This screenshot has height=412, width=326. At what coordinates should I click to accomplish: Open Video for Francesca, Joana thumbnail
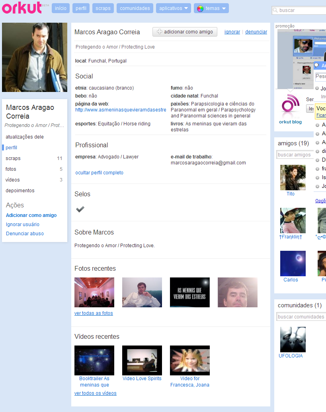[190, 360]
